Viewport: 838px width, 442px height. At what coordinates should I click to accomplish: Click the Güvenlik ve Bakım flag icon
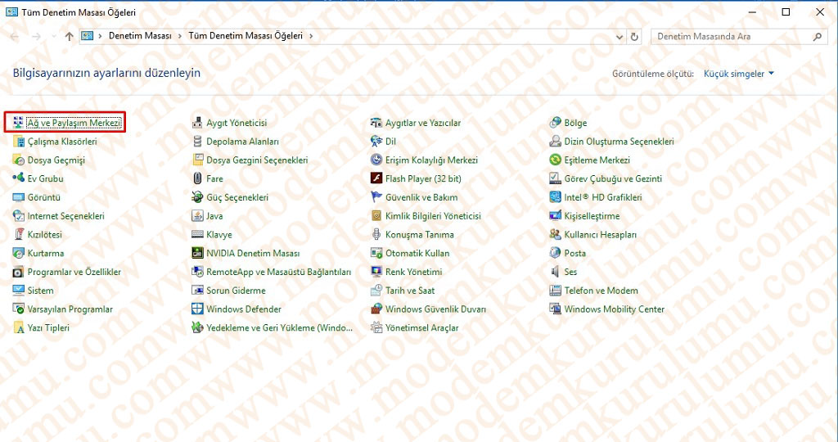pyautogui.click(x=376, y=197)
